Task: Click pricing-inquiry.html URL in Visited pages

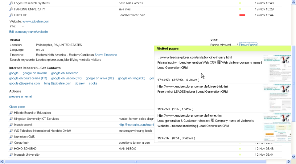Action: point(195,58)
